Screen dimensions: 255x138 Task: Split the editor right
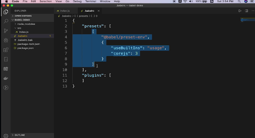point(247,11)
